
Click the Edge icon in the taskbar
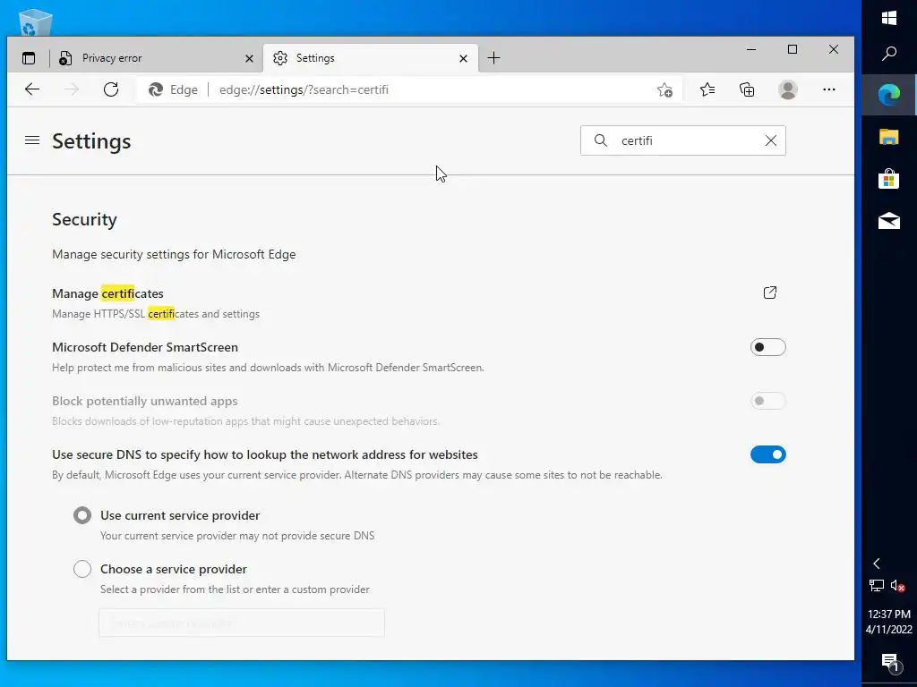click(889, 95)
